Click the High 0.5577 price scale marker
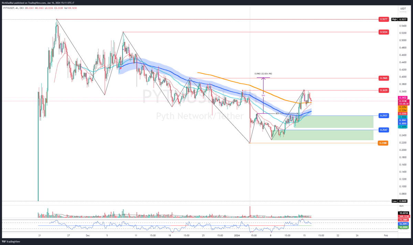The height and width of the screenshot is (245, 413). [x=399, y=20]
